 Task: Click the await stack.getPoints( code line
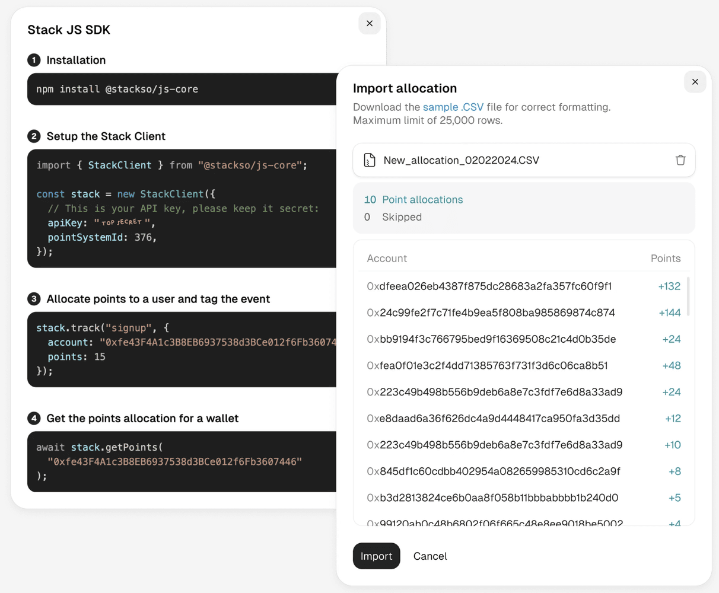[x=100, y=447]
